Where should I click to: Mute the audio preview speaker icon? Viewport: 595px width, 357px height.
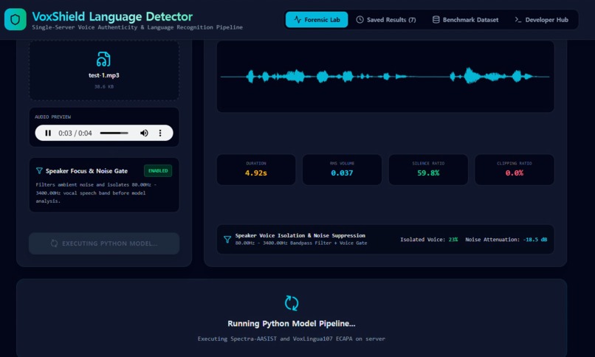point(144,133)
